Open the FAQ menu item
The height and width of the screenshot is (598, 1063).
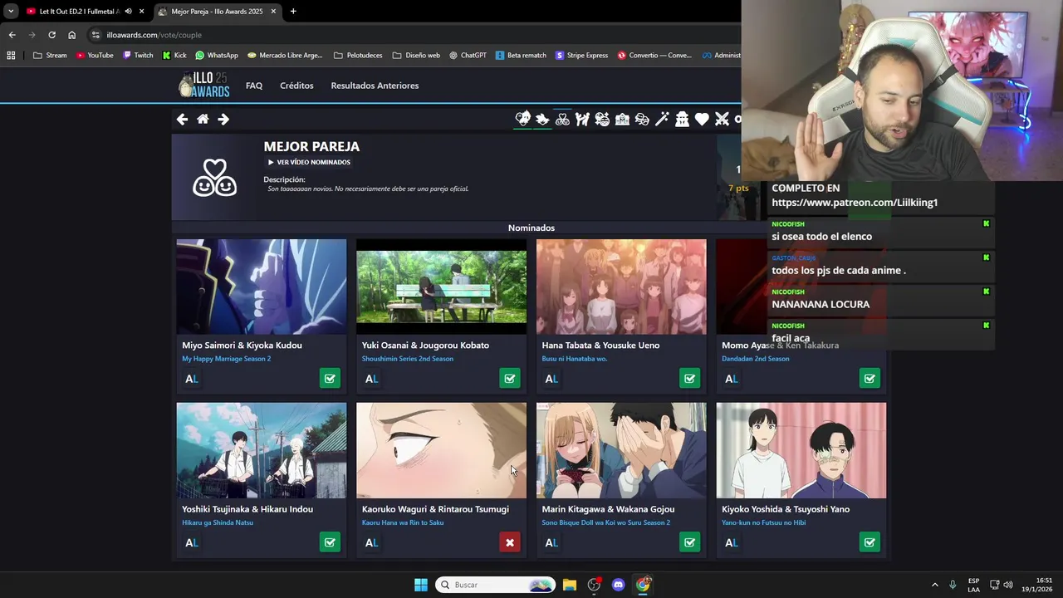(254, 86)
